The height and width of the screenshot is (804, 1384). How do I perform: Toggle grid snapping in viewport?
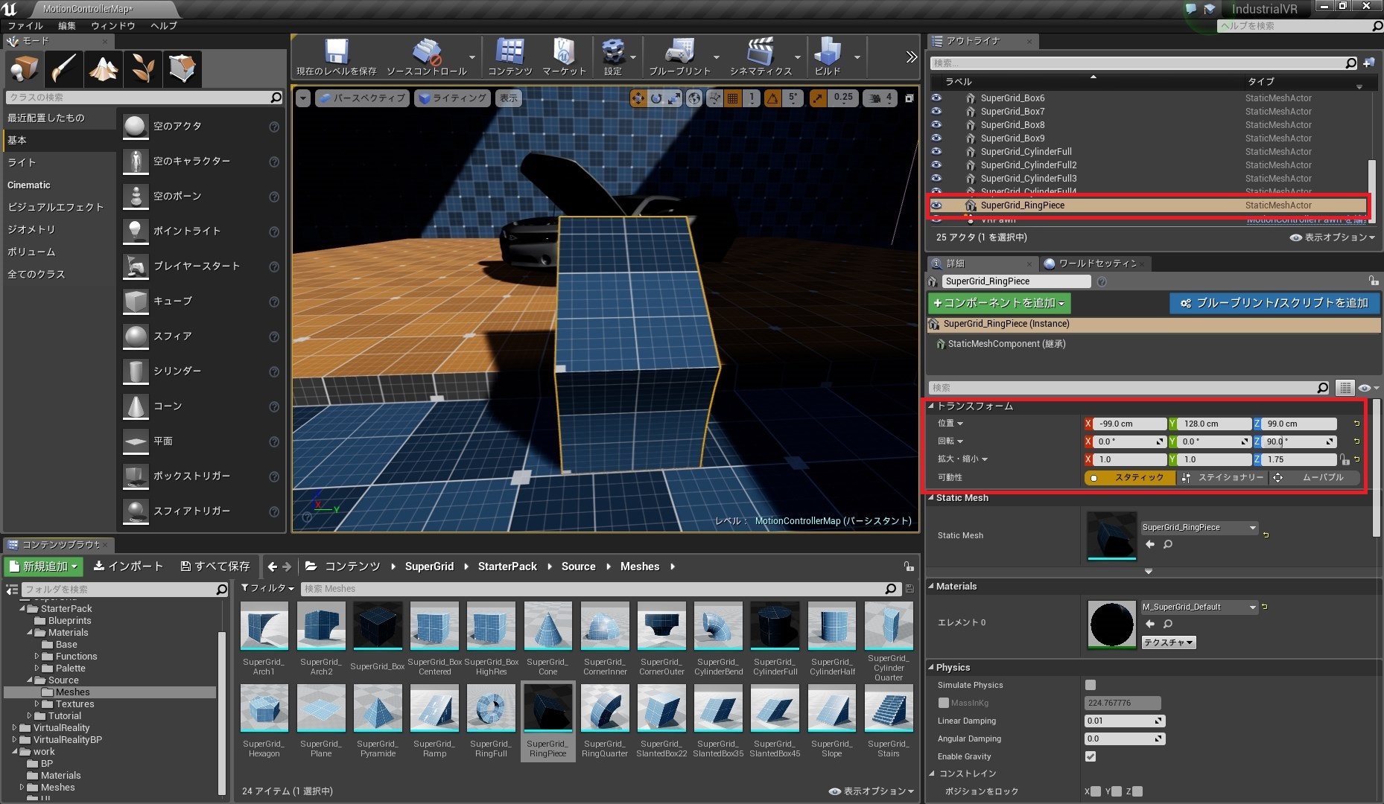pyautogui.click(x=733, y=98)
